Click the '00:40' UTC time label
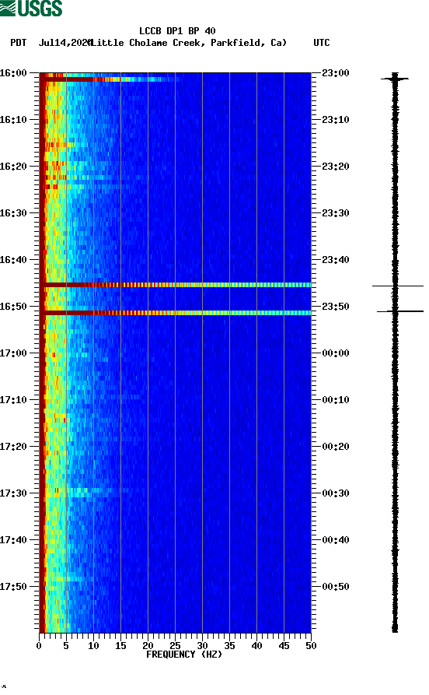The height and width of the screenshot is (695, 429). [336, 540]
